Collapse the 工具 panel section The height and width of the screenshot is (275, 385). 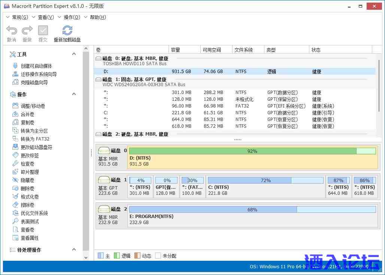(74, 54)
